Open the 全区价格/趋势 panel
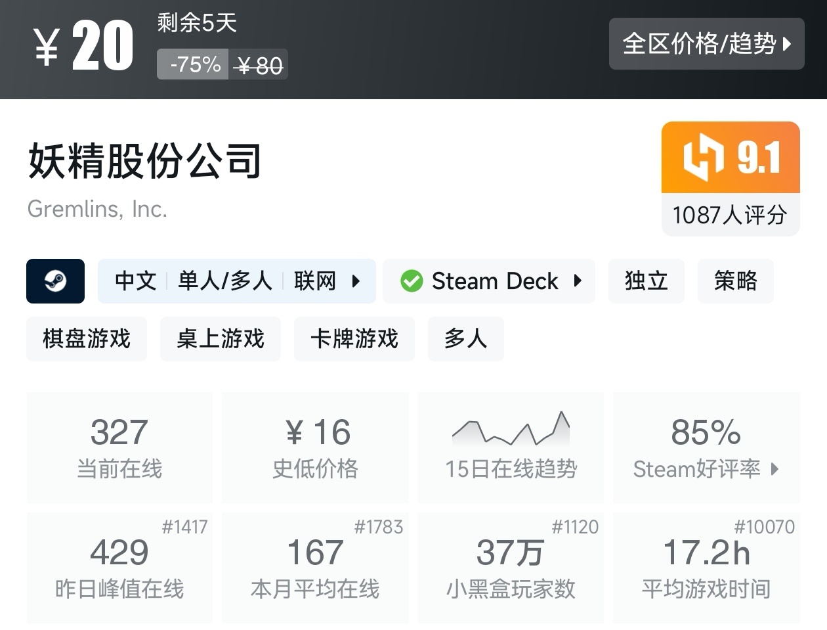 pyautogui.click(x=707, y=44)
